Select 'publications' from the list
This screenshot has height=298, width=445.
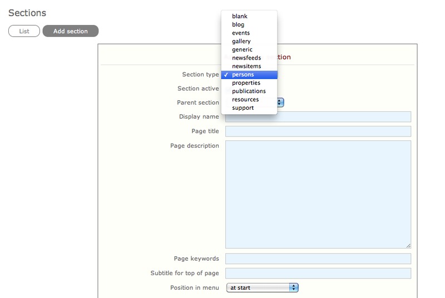coord(249,91)
